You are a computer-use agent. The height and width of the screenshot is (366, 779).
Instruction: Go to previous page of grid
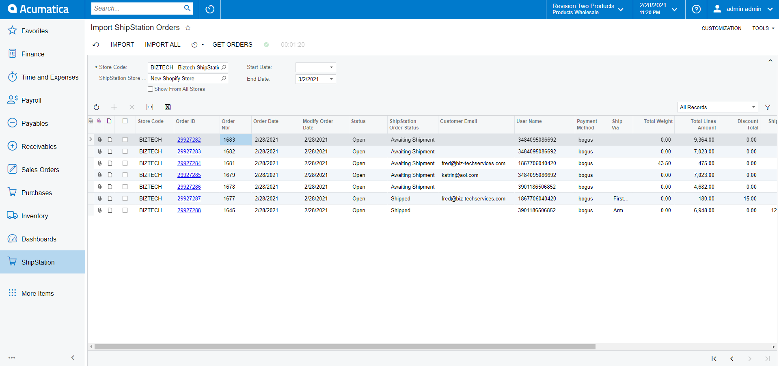tap(732, 359)
